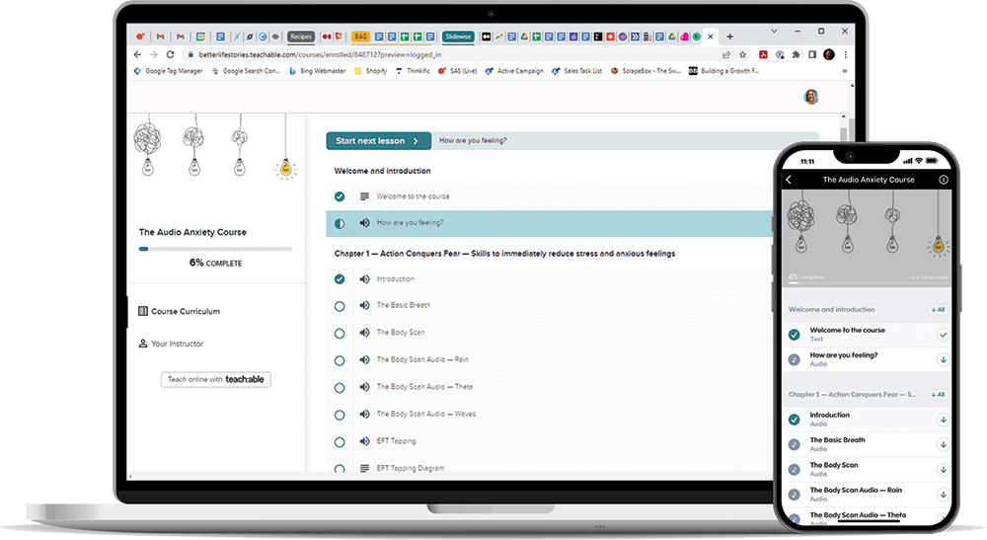Image resolution: width=987 pixels, height=540 pixels.
Task: Click the text lesson icon for Welcome to the course
Action: point(365,196)
